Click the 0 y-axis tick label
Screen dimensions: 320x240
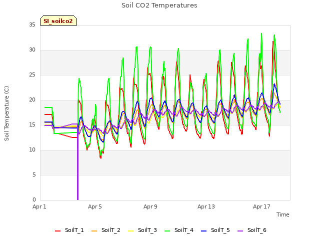click(x=34, y=200)
